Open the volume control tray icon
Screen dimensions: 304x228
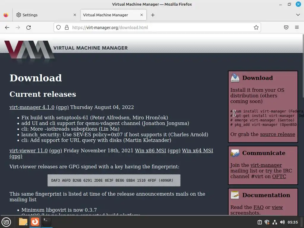pyautogui.click(x=283, y=222)
